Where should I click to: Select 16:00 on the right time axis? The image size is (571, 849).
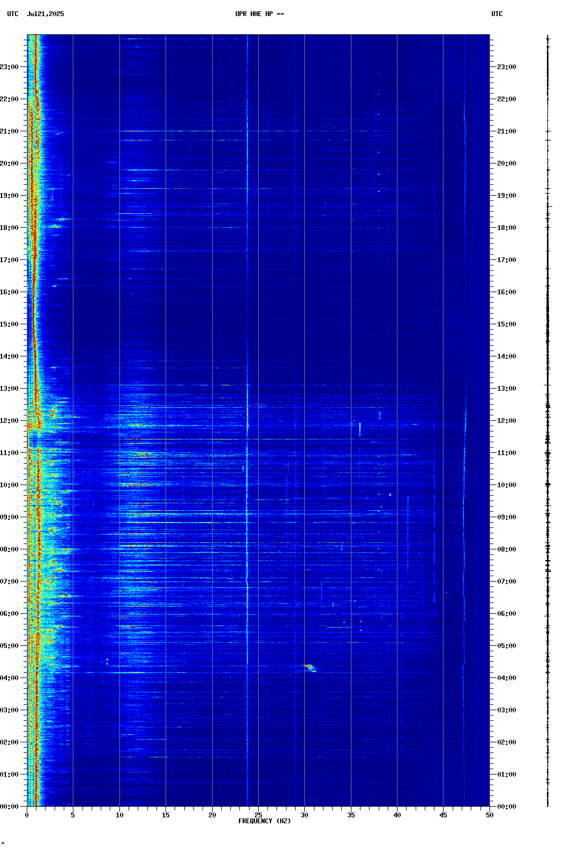click(507, 292)
